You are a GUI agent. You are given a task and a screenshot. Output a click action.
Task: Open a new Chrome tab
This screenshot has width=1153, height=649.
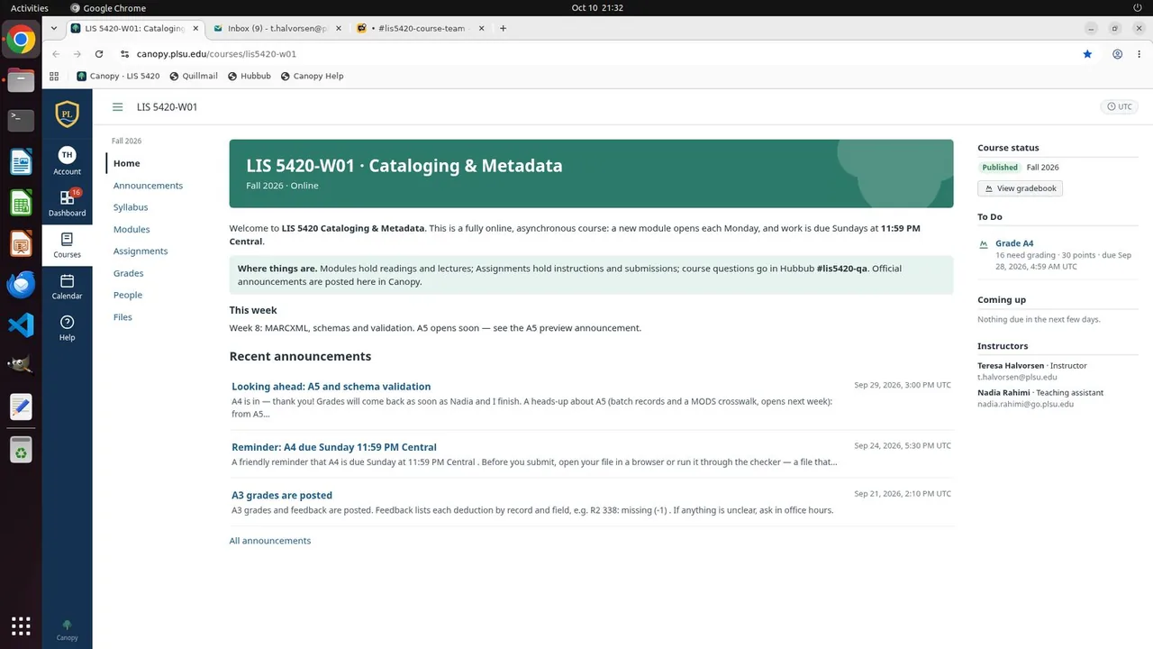tap(503, 28)
